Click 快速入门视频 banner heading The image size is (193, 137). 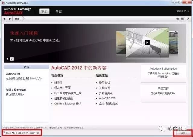tap(24, 33)
